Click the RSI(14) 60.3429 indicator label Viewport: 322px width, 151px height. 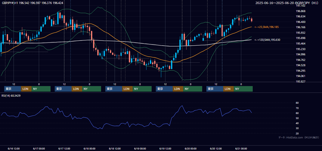tap(11, 96)
